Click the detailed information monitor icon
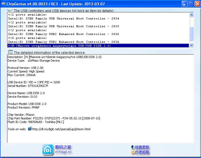 click(10, 52)
